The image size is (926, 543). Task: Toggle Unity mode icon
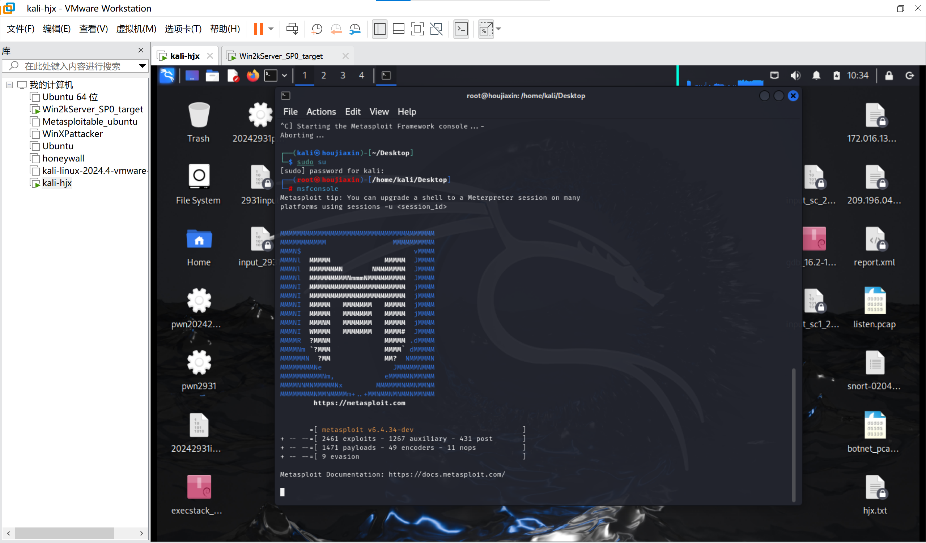coord(436,29)
